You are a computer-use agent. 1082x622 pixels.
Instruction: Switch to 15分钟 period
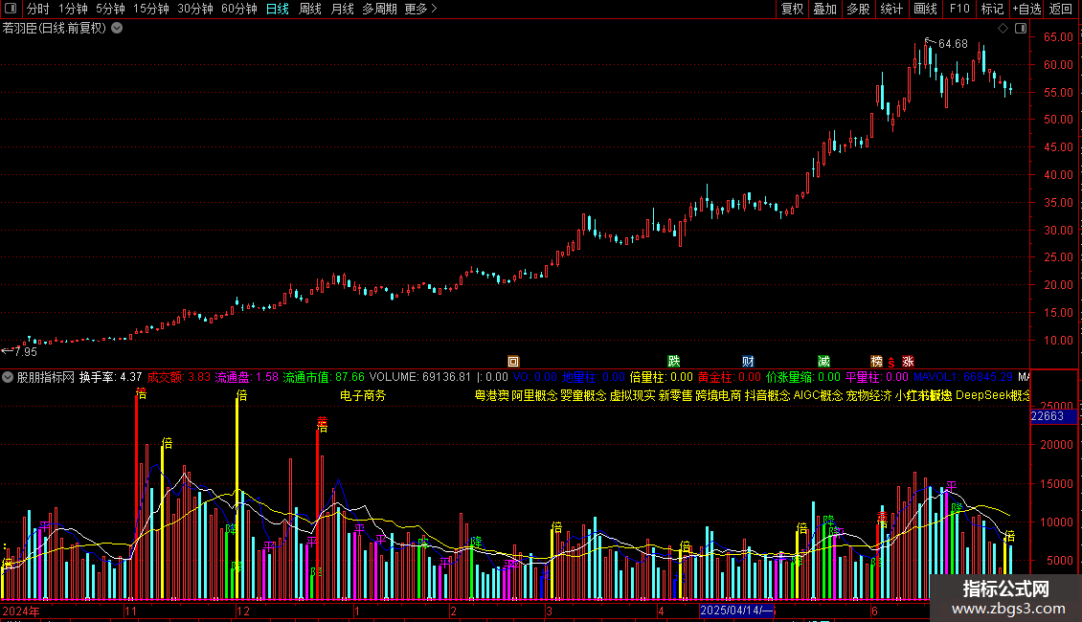151,9
